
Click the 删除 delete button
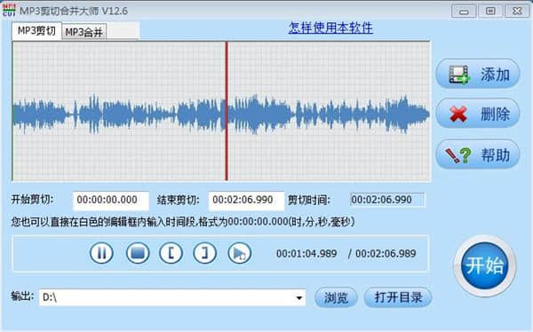(x=478, y=113)
